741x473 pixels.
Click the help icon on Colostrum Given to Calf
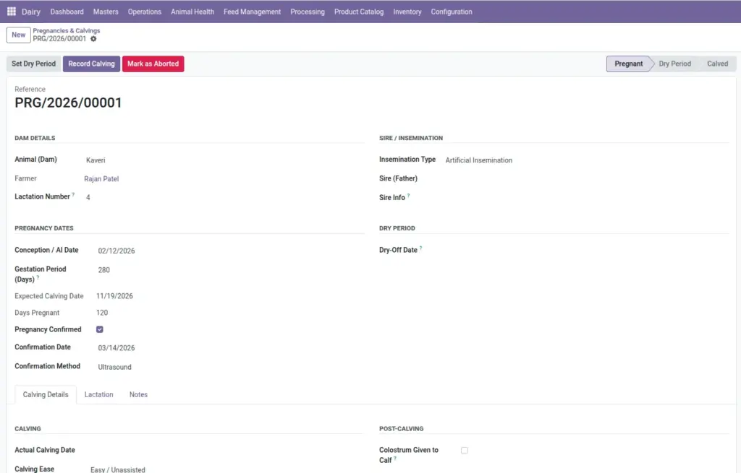[395, 459]
